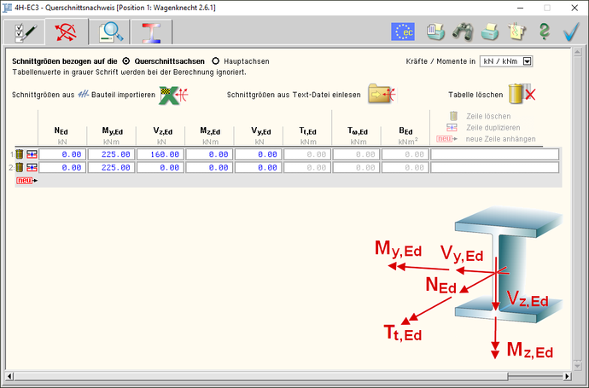Click the horizontal scrollbar at the bottom
The height and width of the screenshot is (388, 589).
[x=294, y=375]
